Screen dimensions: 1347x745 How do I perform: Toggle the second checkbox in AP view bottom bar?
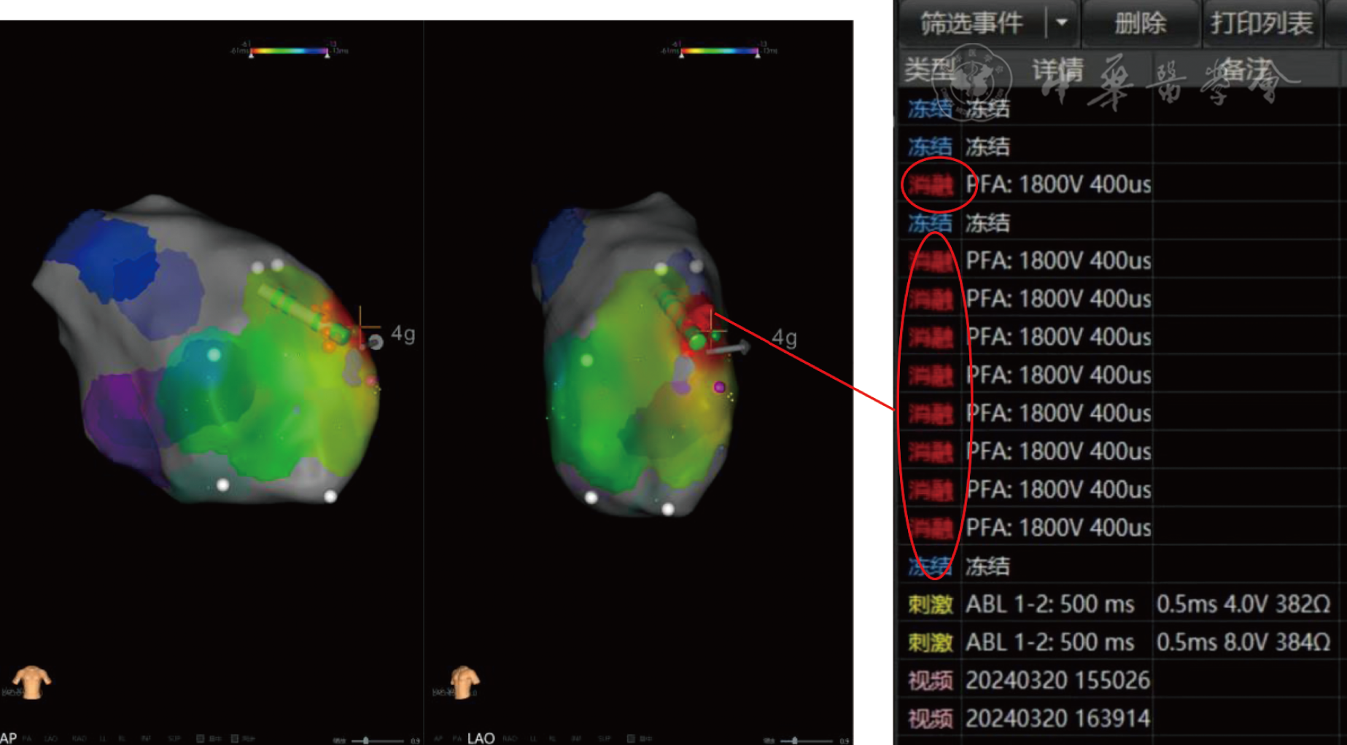(x=234, y=738)
